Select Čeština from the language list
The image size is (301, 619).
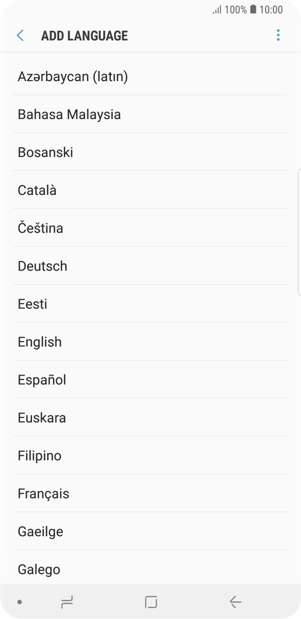click(40, 228)
